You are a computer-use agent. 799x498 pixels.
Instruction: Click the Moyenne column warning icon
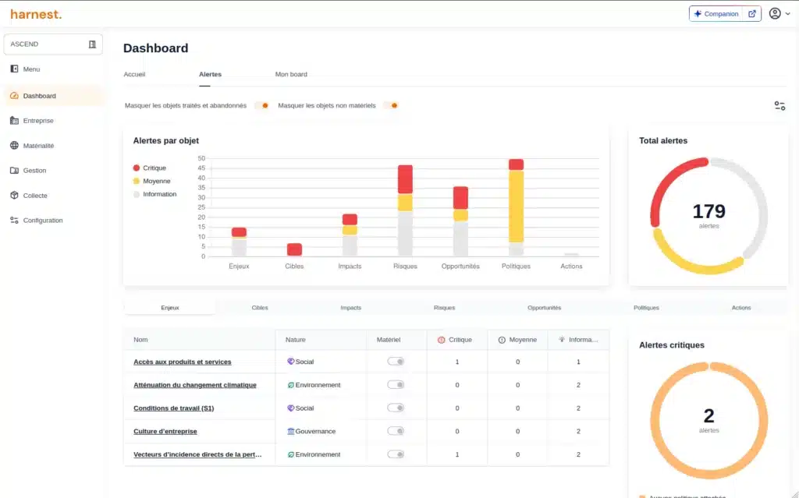click(502, 340)
